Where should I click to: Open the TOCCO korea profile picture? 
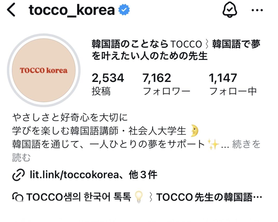pos(44,70)
